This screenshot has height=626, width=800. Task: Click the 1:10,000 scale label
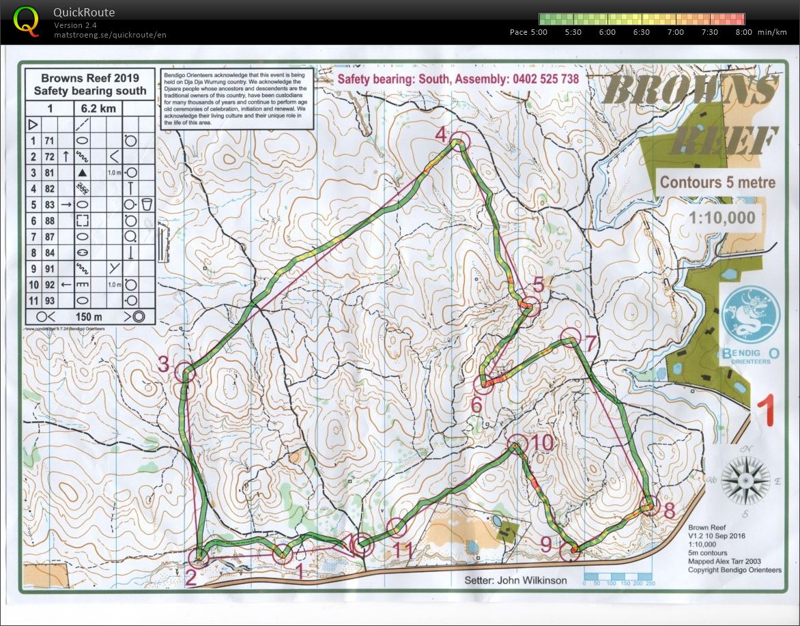pos(724,218)
